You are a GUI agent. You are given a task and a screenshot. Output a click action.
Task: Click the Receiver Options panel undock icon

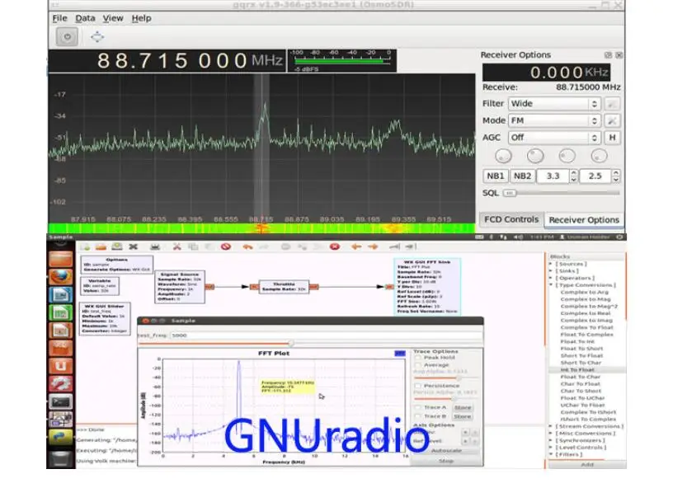click(x=608, y=55)
